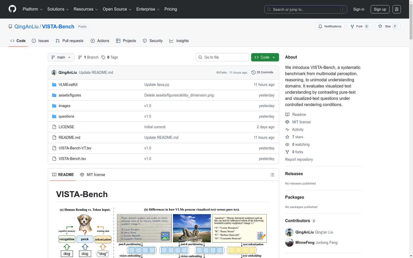Viewport: 413px width, 258px height.
Task: Click the Notifications bell button
Action: pos(330,26)
